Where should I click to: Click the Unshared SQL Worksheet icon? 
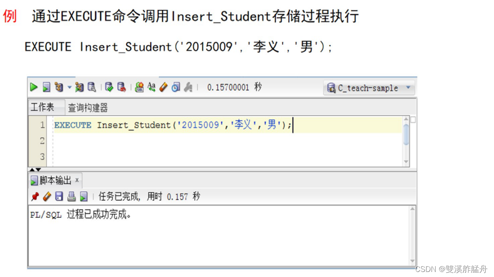(x=139, y=87)
